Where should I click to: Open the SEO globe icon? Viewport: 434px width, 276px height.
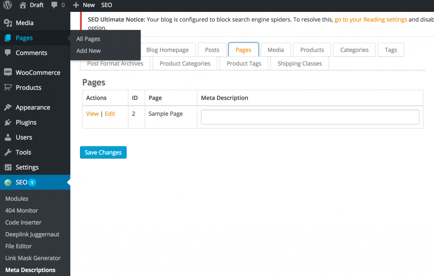pos(8,182)
